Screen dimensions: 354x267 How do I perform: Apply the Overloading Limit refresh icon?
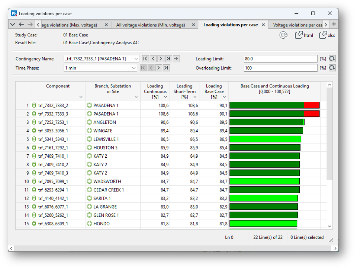click(332, 68)
